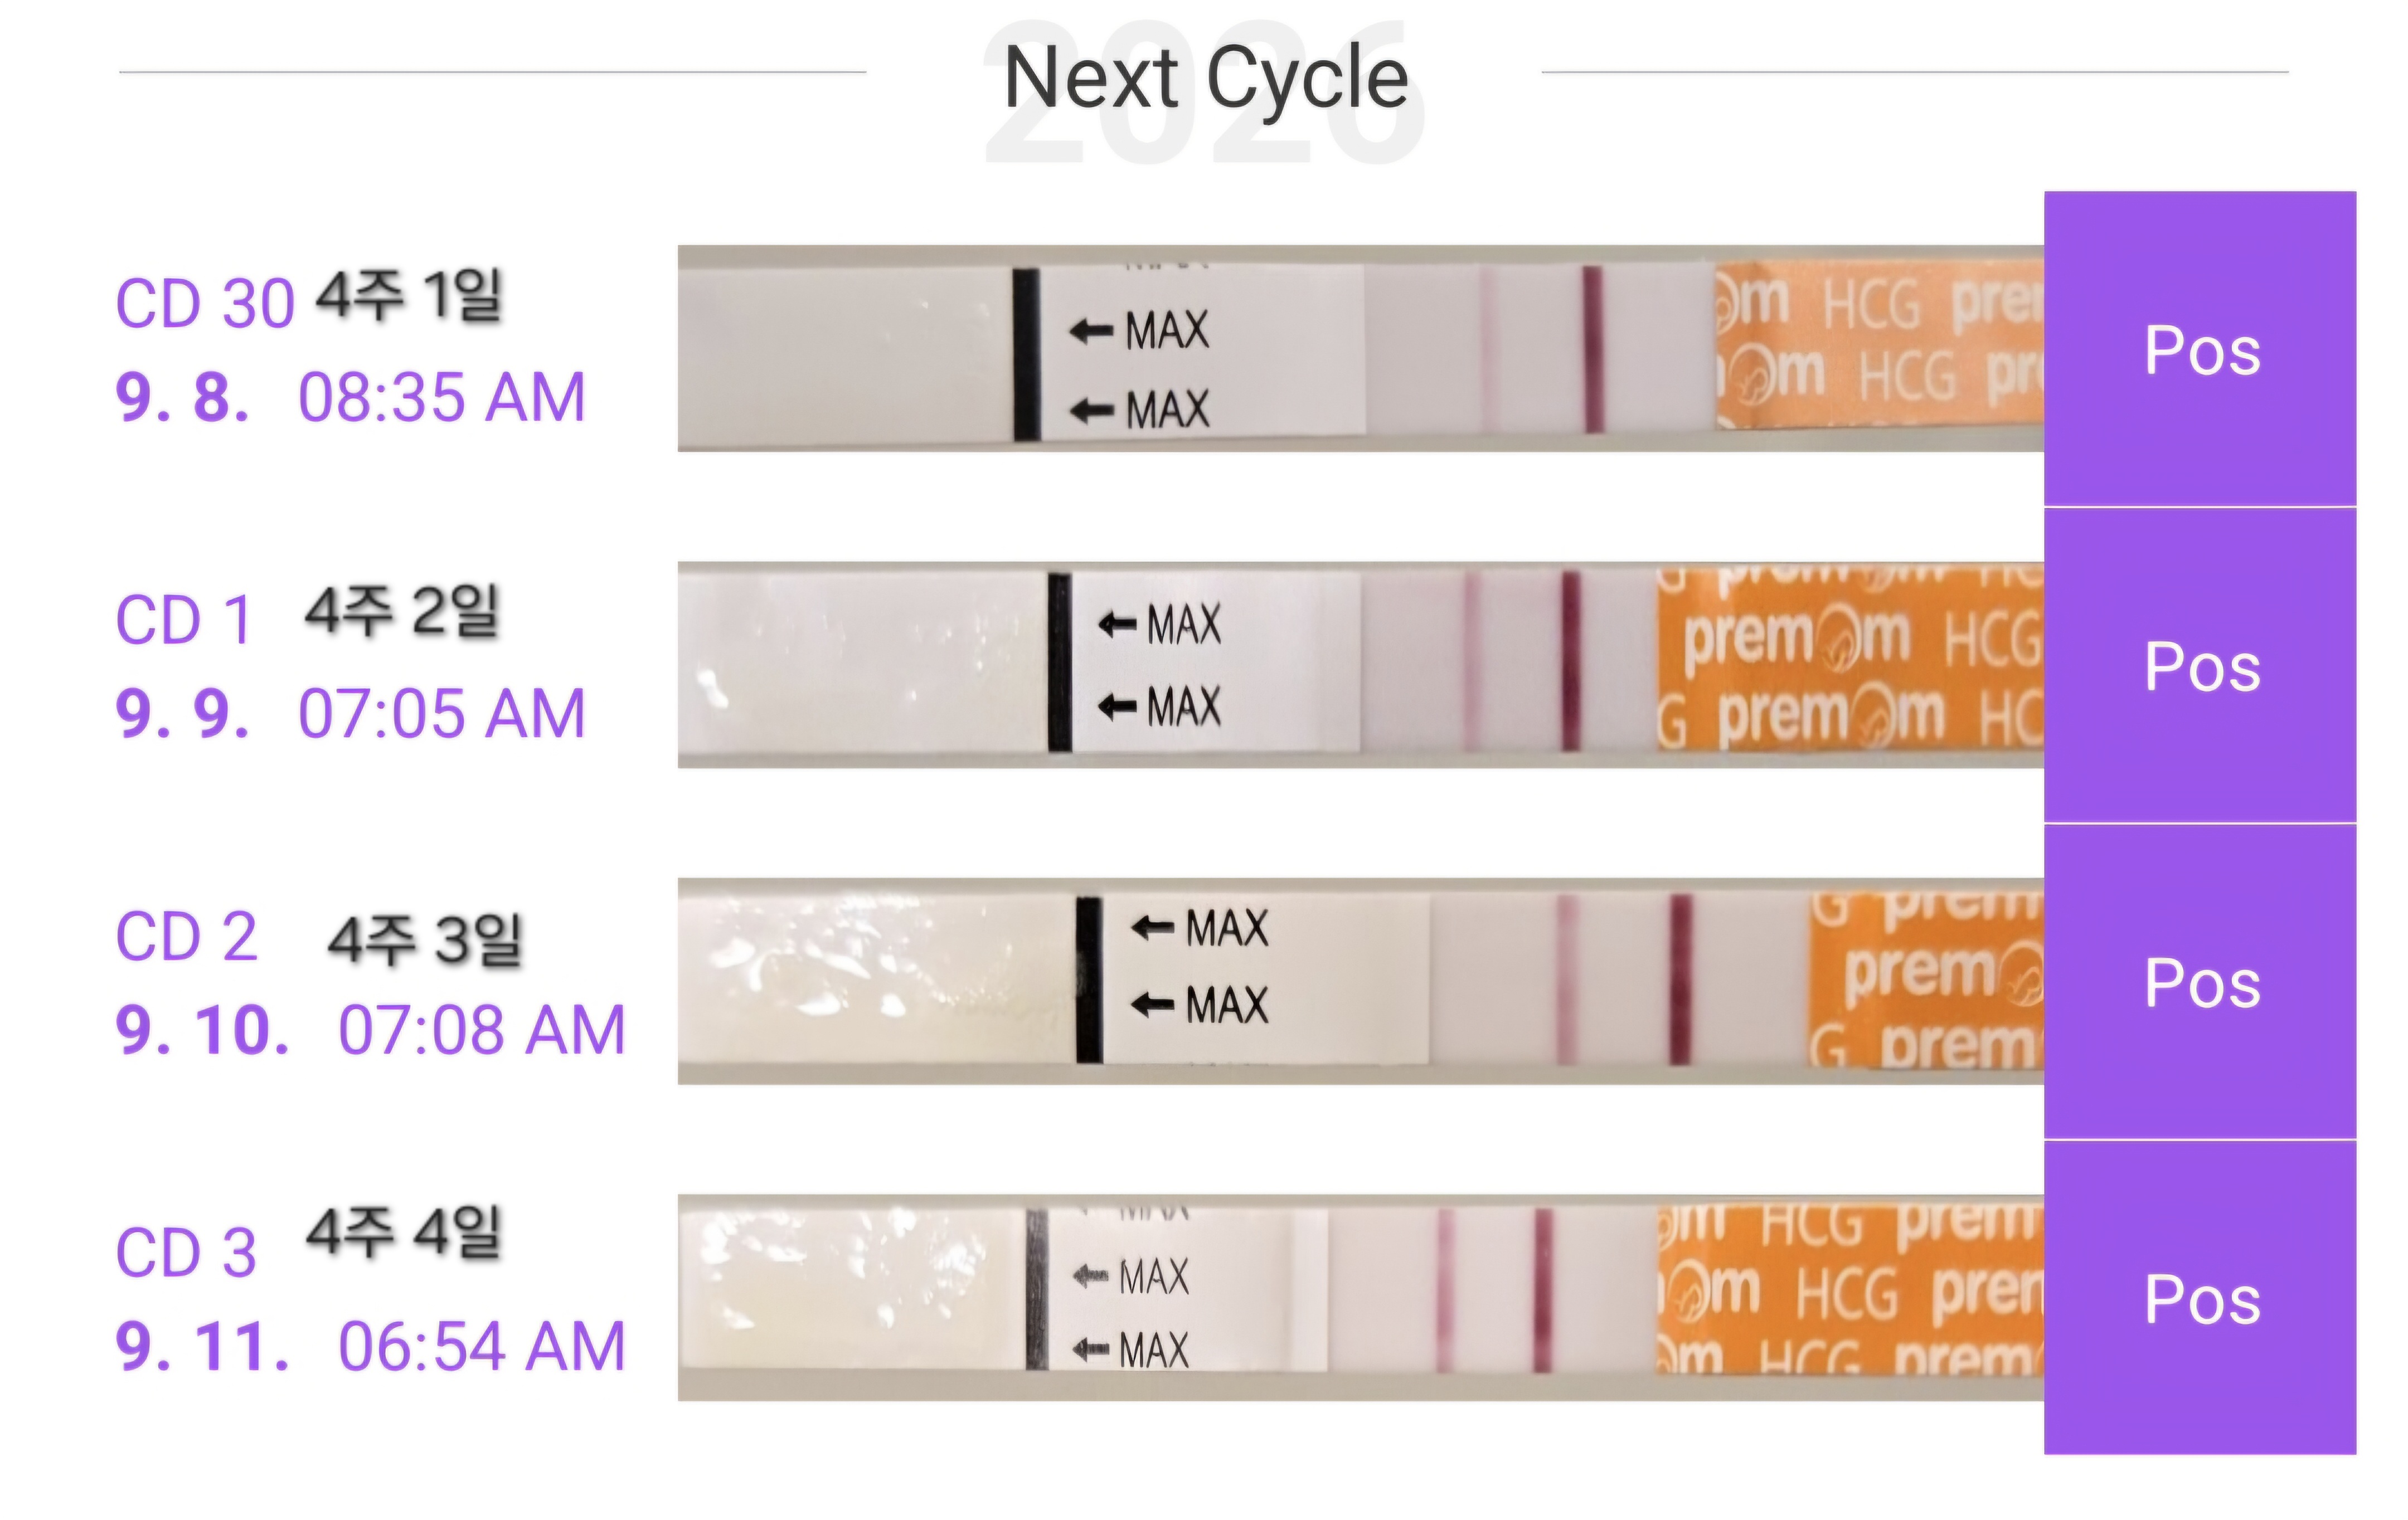The width and height of the screenshot is (2408, 1520).
Task: Open the 9. 11. test strip photo
Action: pos(1360,1297)
